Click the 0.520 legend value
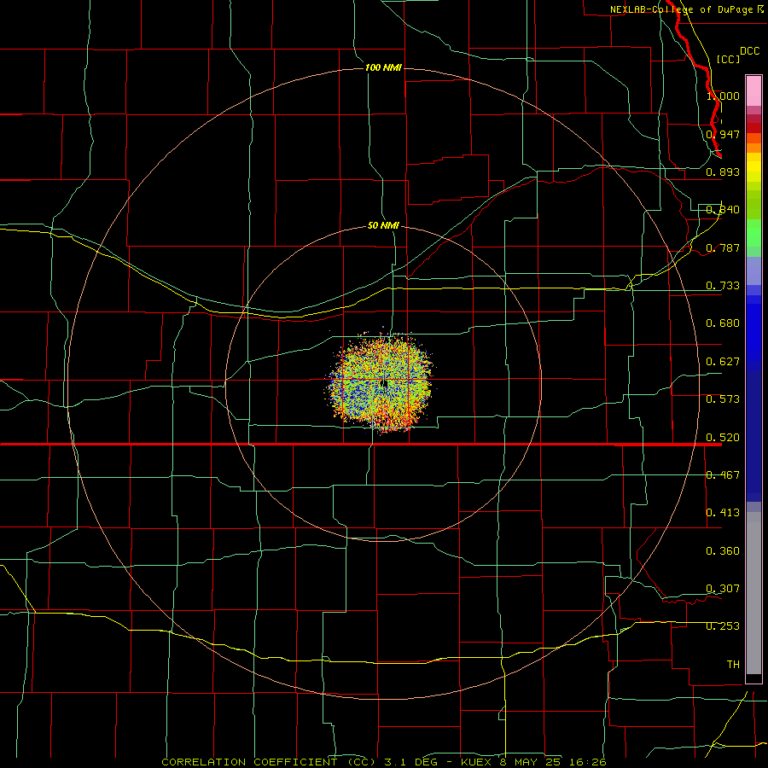This screenshot has height=768, width=768. [723, 438]
